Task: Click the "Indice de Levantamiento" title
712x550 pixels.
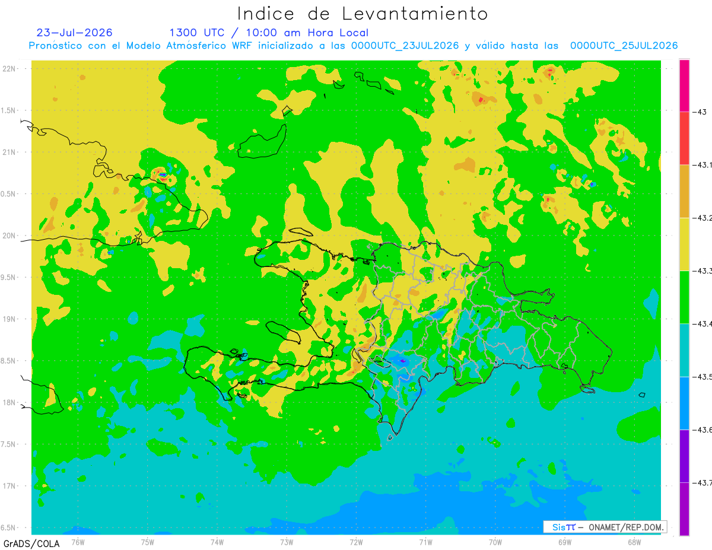Action: (363, 13)
